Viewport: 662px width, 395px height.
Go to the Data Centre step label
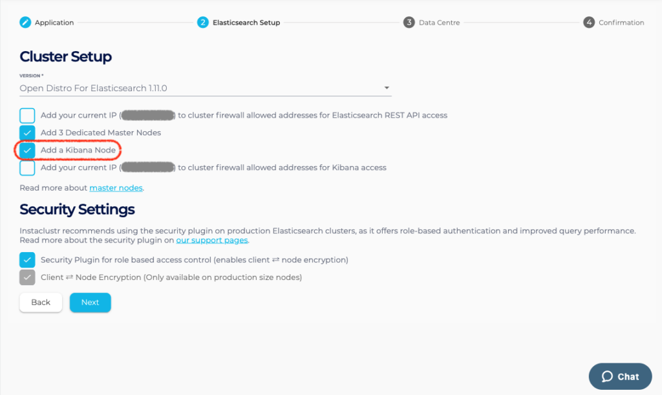[x=439, y=23]
